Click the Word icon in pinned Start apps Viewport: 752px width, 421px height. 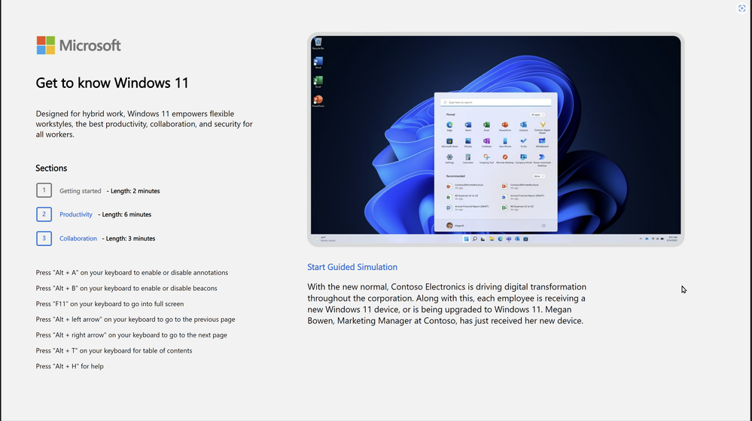[468, 125]
